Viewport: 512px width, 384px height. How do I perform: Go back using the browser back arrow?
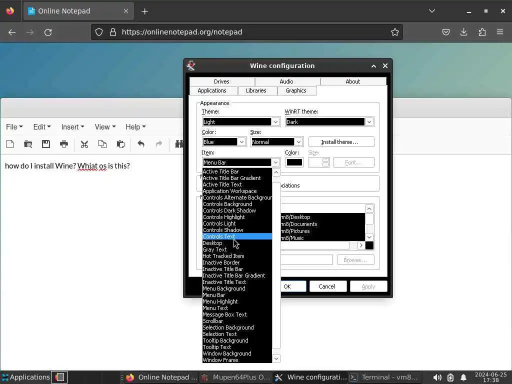tap(12, 32)
